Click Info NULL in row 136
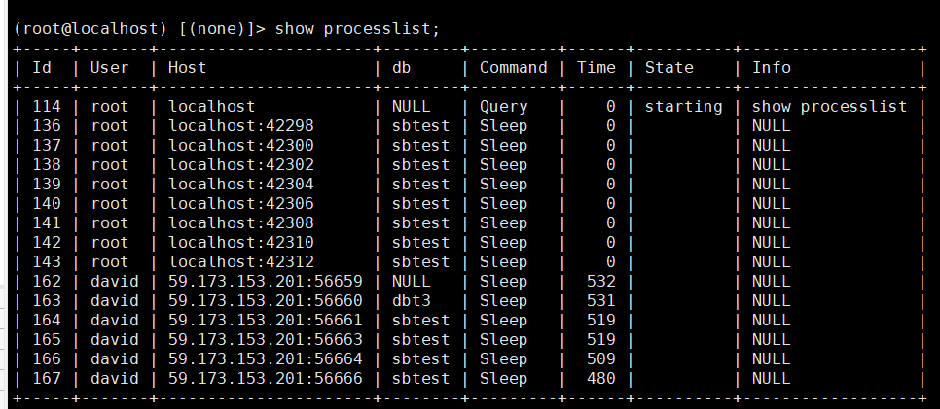This screenshot has height=409, width=940. click(772, 125)
